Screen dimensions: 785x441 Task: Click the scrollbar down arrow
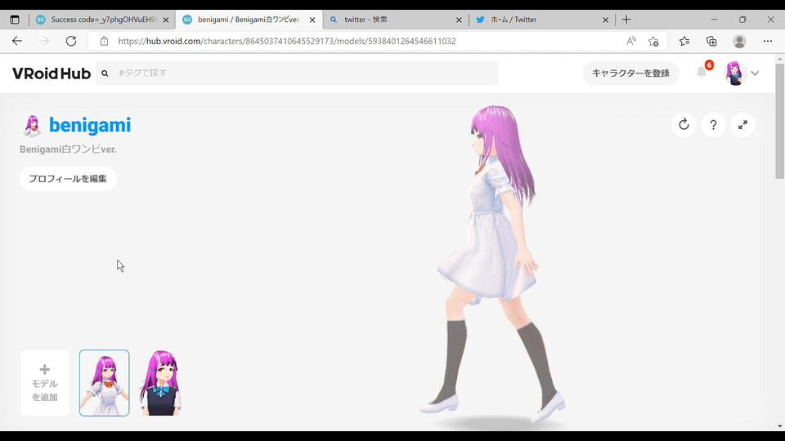pos(780,426)
